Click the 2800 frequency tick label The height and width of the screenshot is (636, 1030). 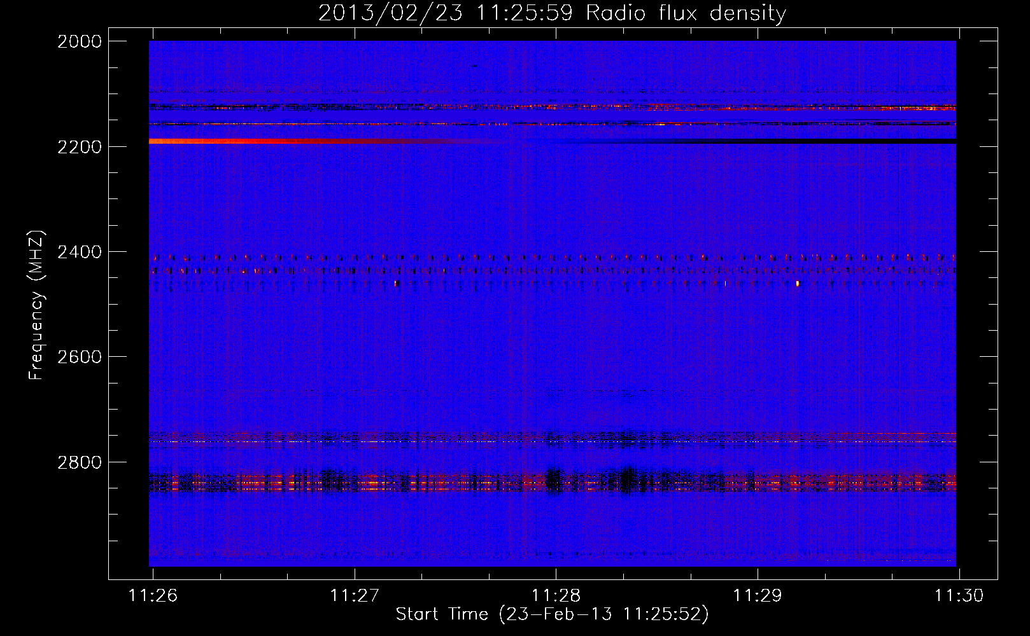[x=80, y=462]
